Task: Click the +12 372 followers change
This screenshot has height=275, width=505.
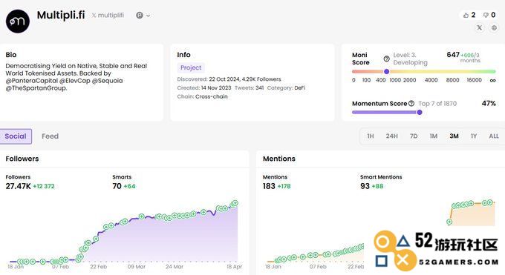Action: pyautogui.click(x=44, y=186)
